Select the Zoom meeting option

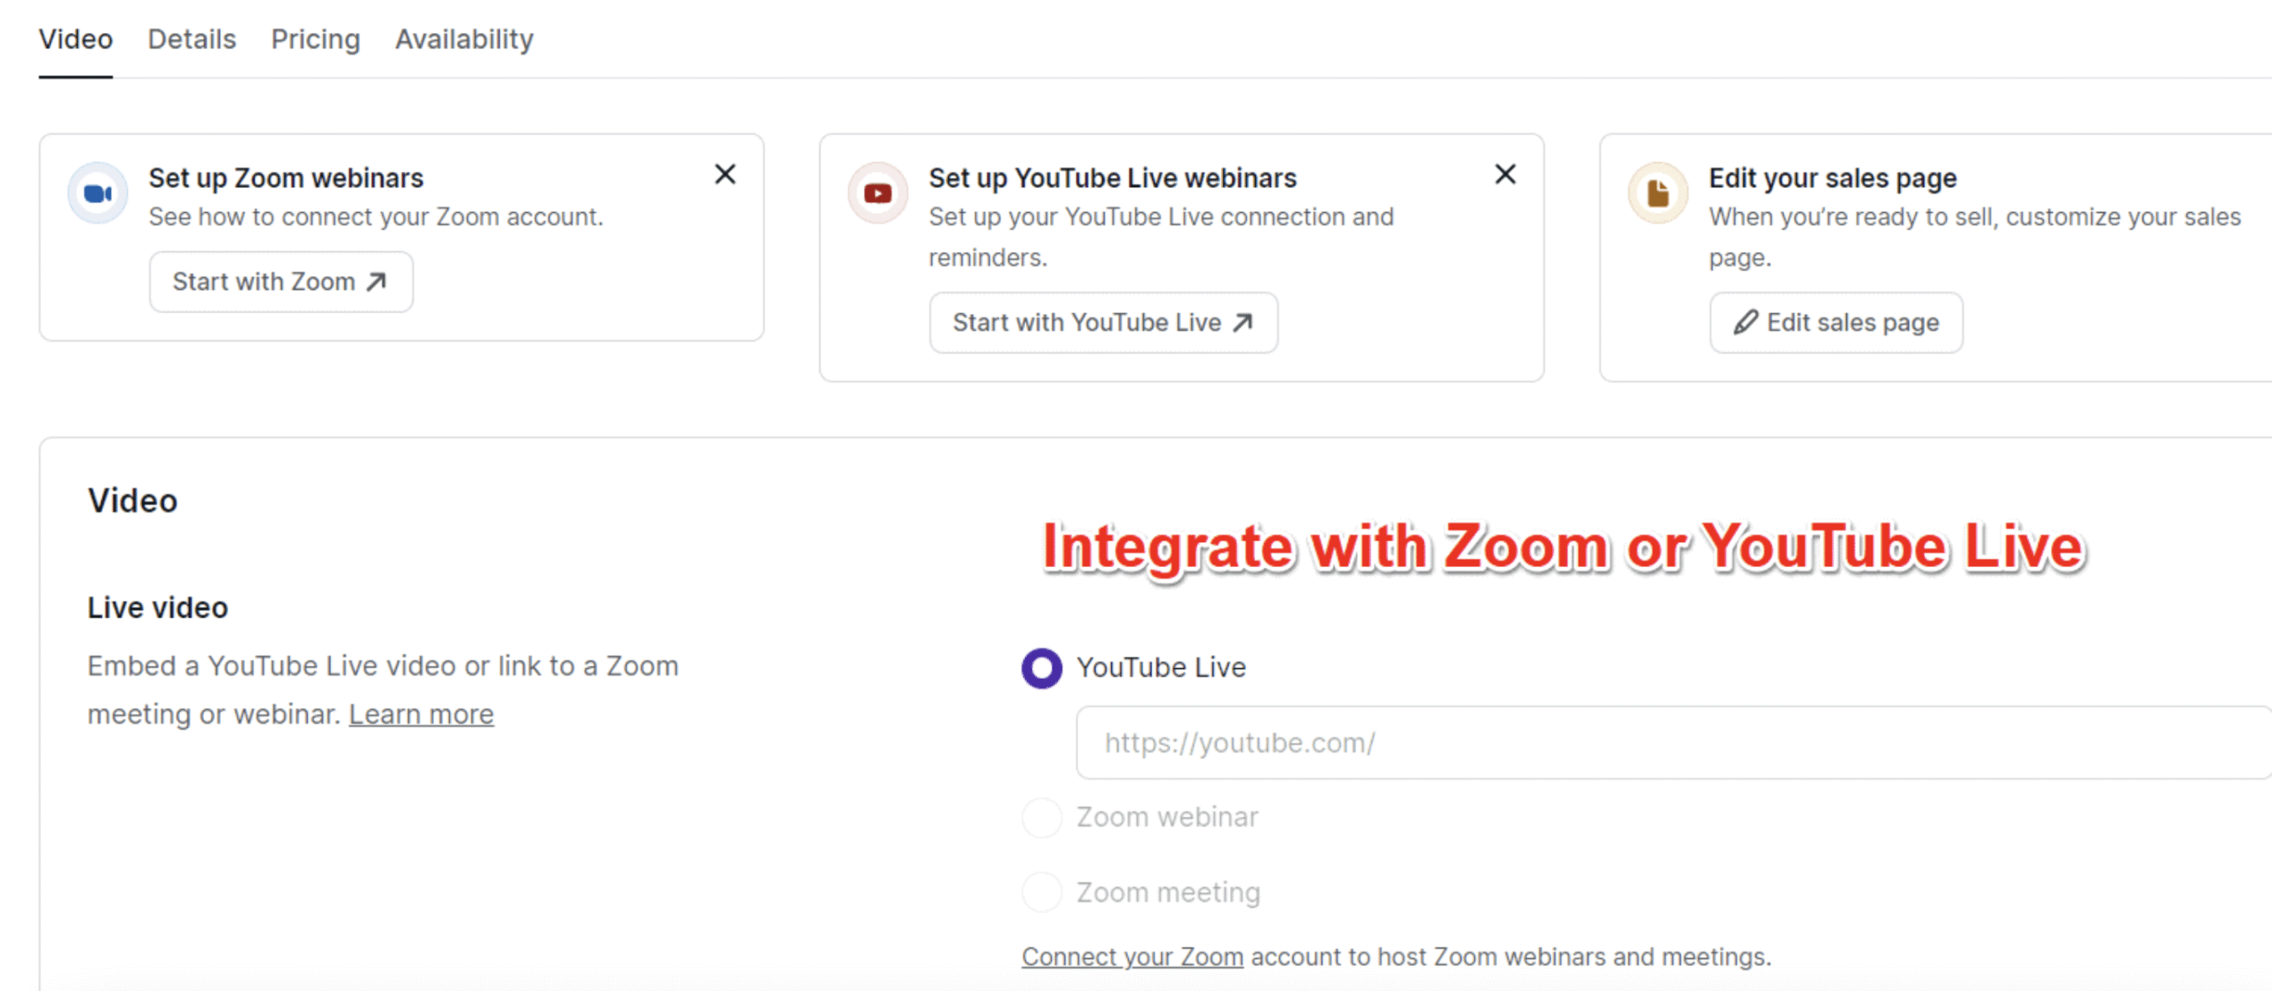tap(1041, 892)
